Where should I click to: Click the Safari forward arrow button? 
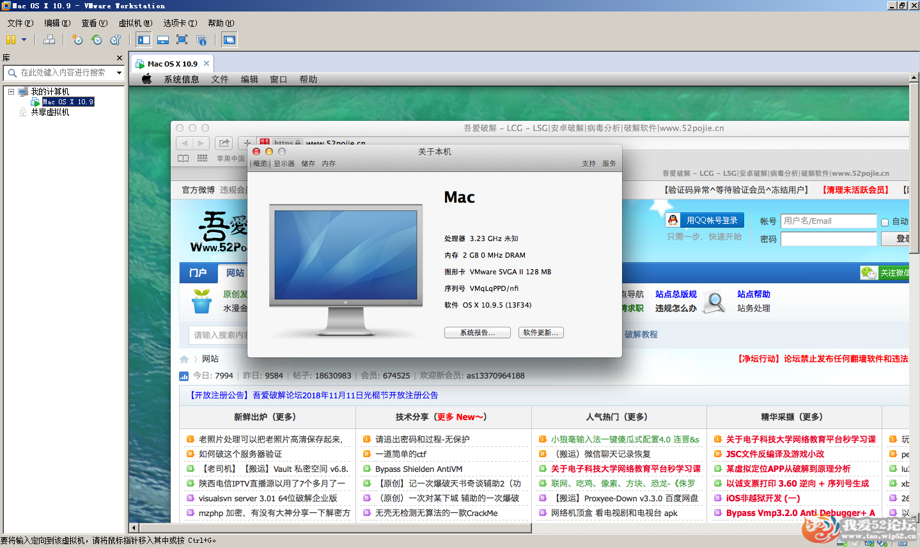point(201,143)
